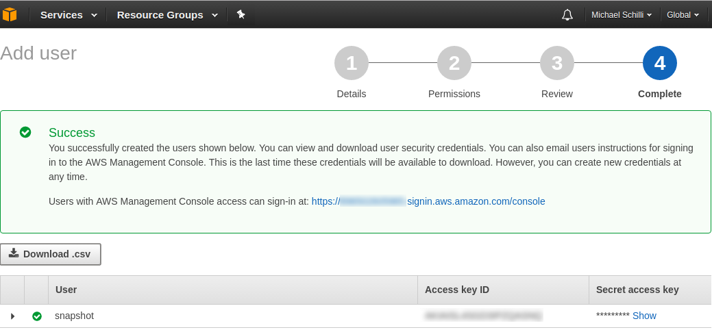Select step 4 Complete circle
The width and height of the screenshot is (712, 330).
(x=660, y=63)
